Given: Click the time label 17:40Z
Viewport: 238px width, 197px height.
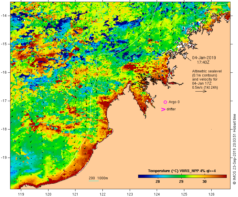Looking at the screenshot, I should tap(203, 63).
